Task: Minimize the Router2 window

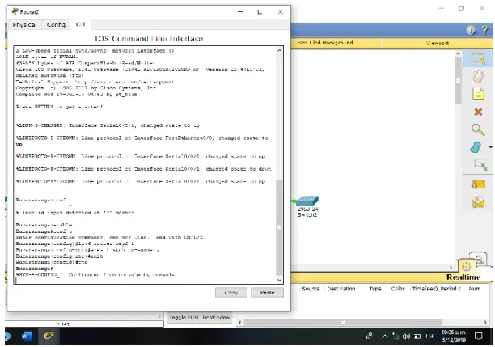Action: coord(240,12)
